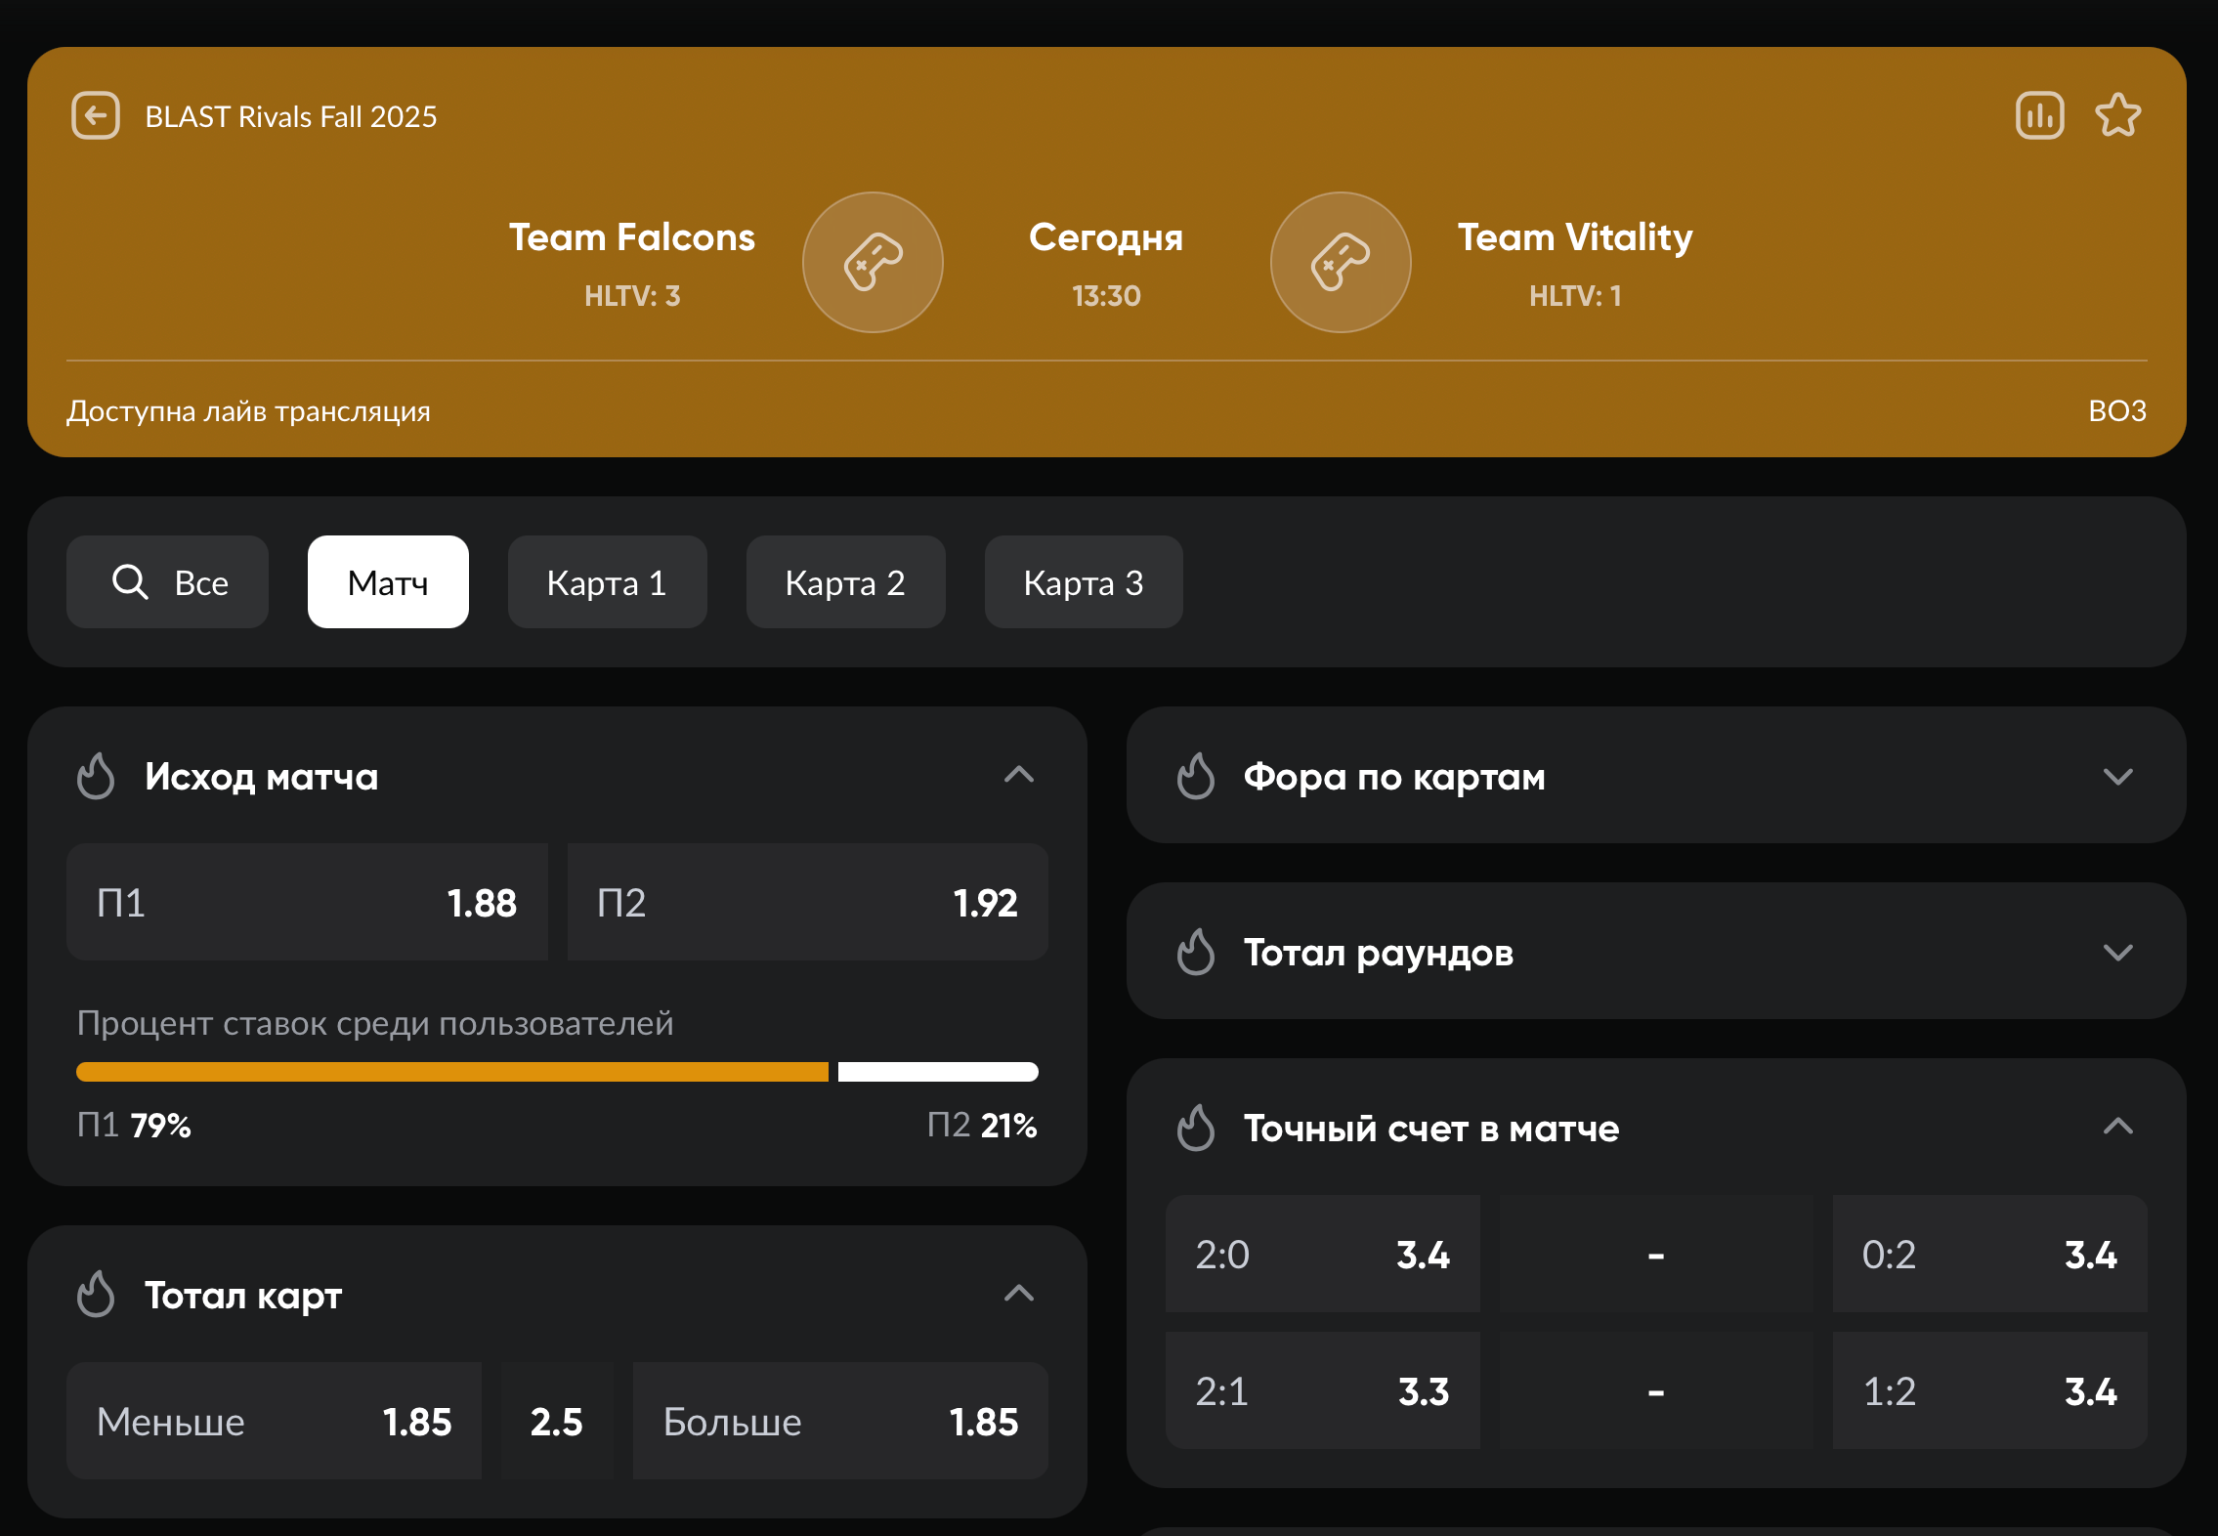Screen dimensions: 2218x1536
Task: Click Team Falcons gamepad logo
Action: pyautogui.click(x=873, y=262)
